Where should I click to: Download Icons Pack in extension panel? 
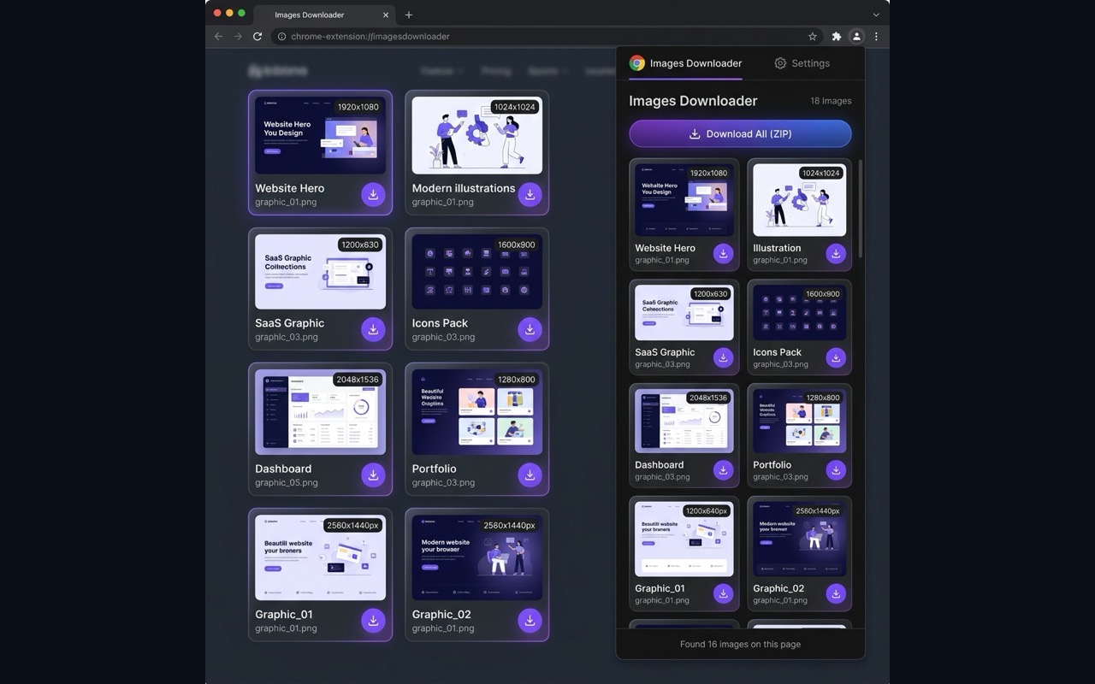click(x=836, y=357)
